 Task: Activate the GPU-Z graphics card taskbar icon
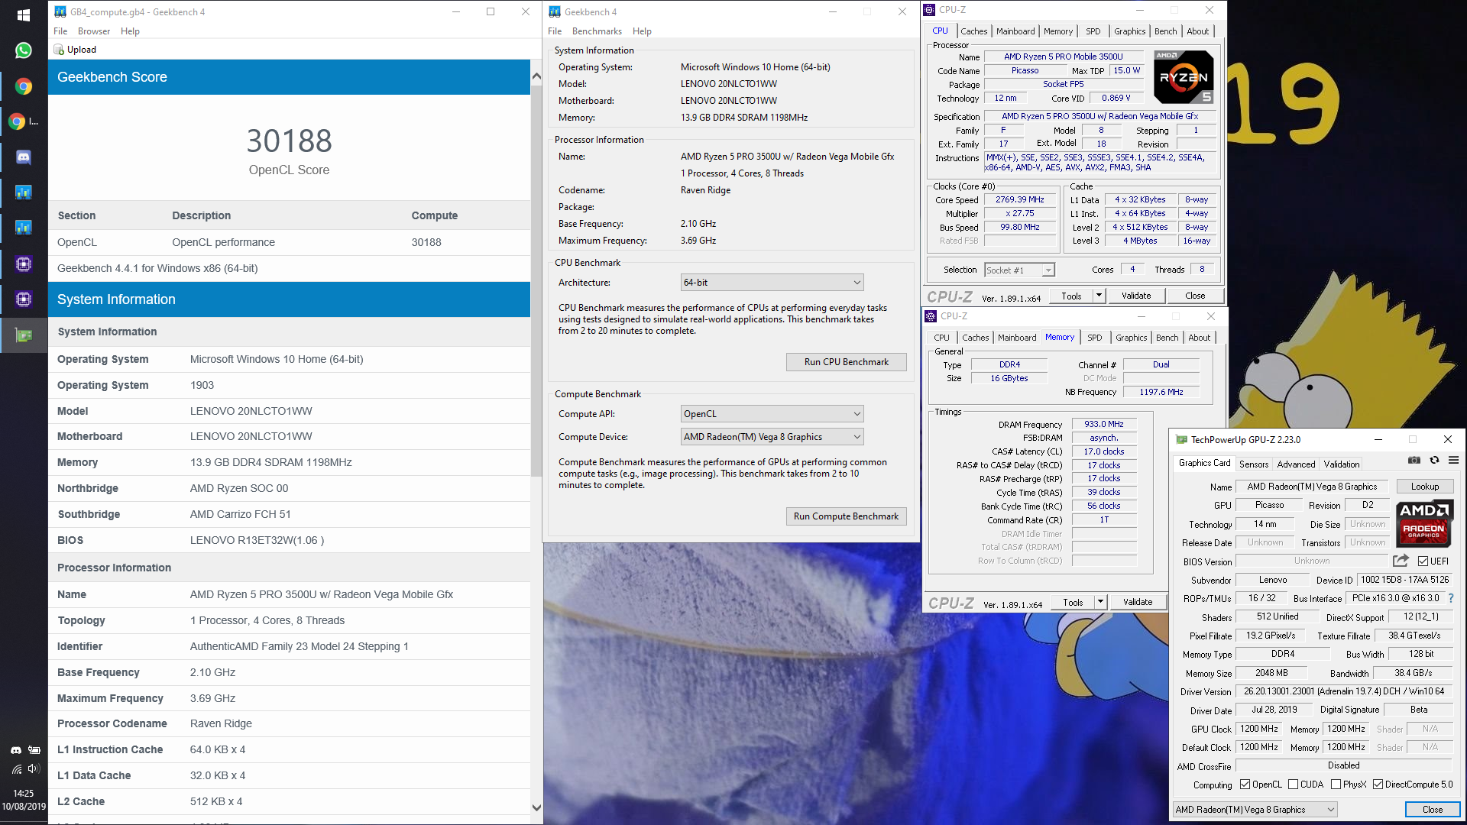23,335
